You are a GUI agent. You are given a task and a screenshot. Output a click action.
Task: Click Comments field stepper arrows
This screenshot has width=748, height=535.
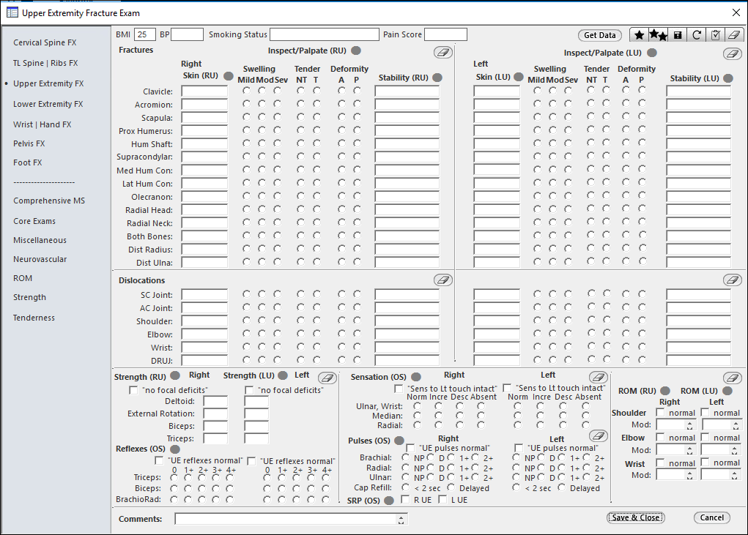click(401, 520)
